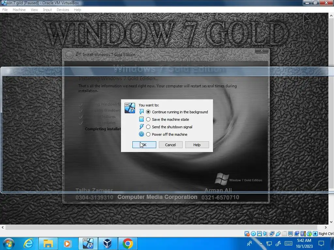Show hidden system tray icons

click(x=261, y=243)
